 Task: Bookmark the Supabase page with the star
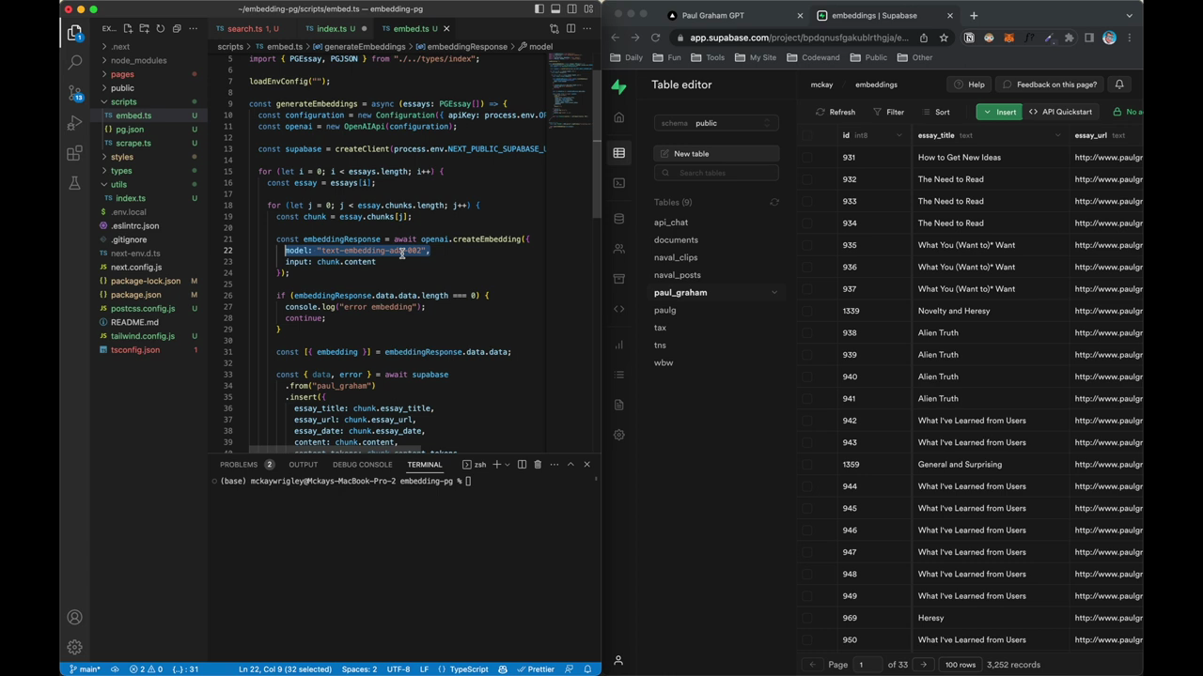tap(944, 38)
